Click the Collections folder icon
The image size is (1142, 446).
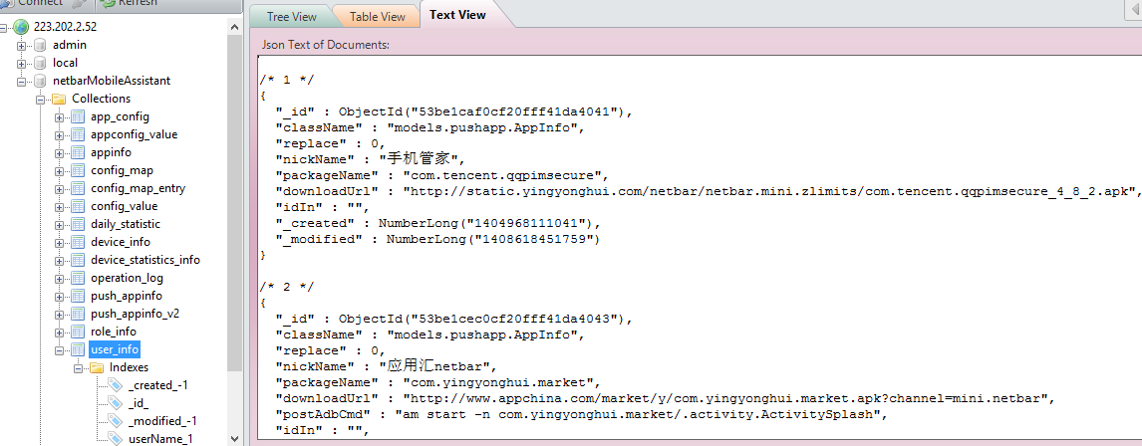(x=60, y=99)
